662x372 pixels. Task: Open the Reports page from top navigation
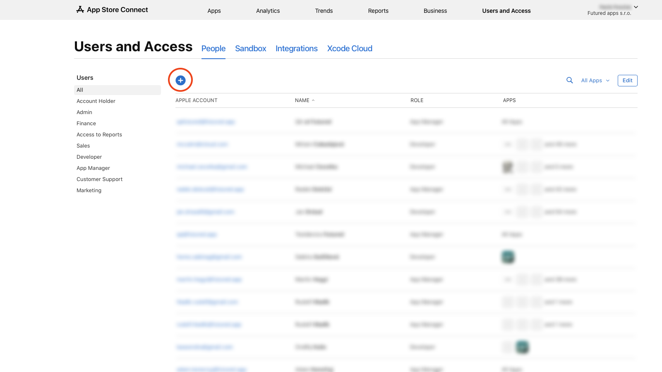click(378, 11)
